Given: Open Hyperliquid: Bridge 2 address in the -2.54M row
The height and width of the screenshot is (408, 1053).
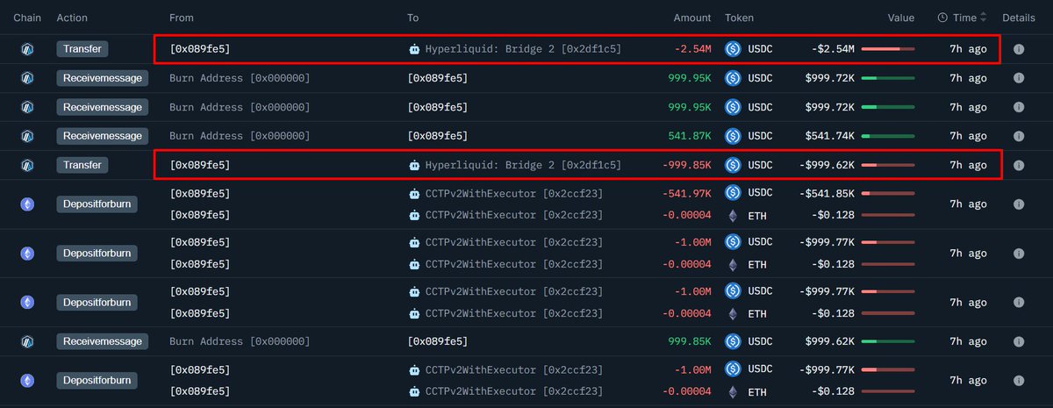Looking at the screenshot, I should click(523, 49).
